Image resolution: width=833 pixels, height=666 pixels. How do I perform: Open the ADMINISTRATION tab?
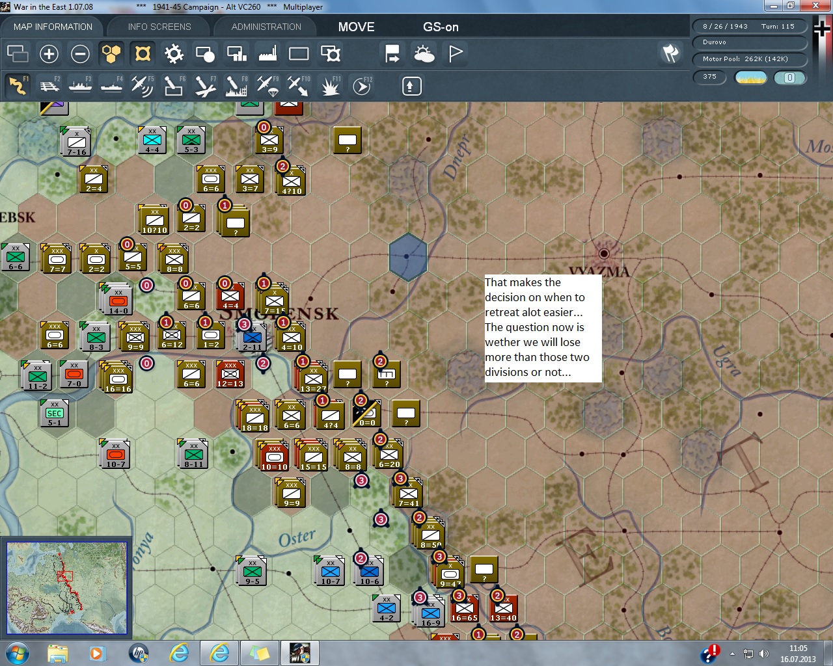[266, 27]
